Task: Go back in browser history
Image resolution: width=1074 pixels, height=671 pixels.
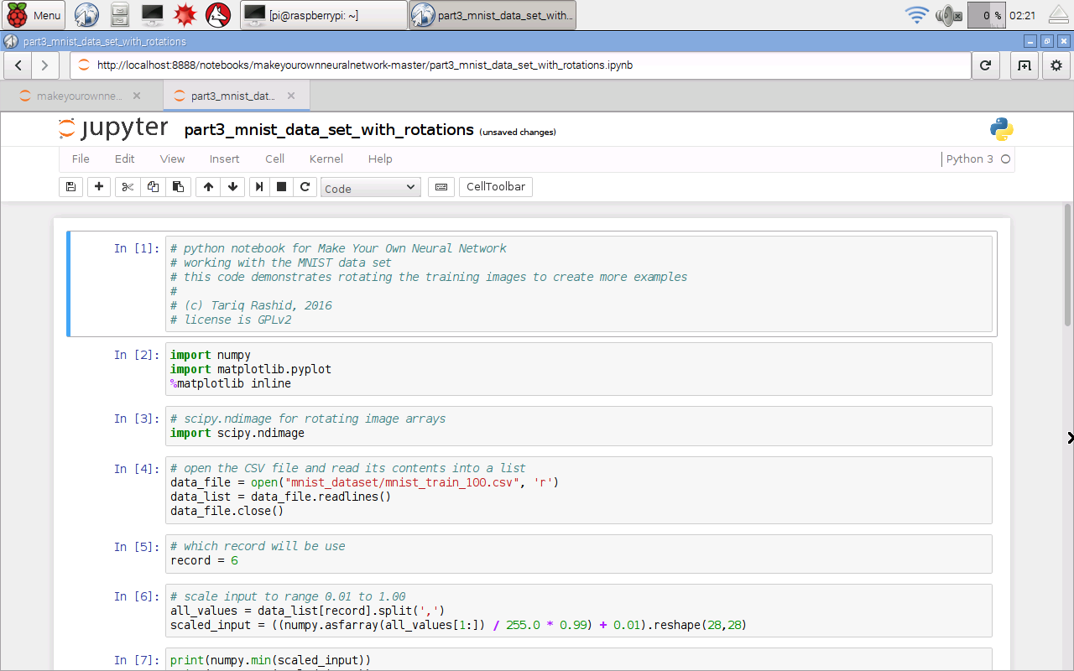Action: coord(18,65)
